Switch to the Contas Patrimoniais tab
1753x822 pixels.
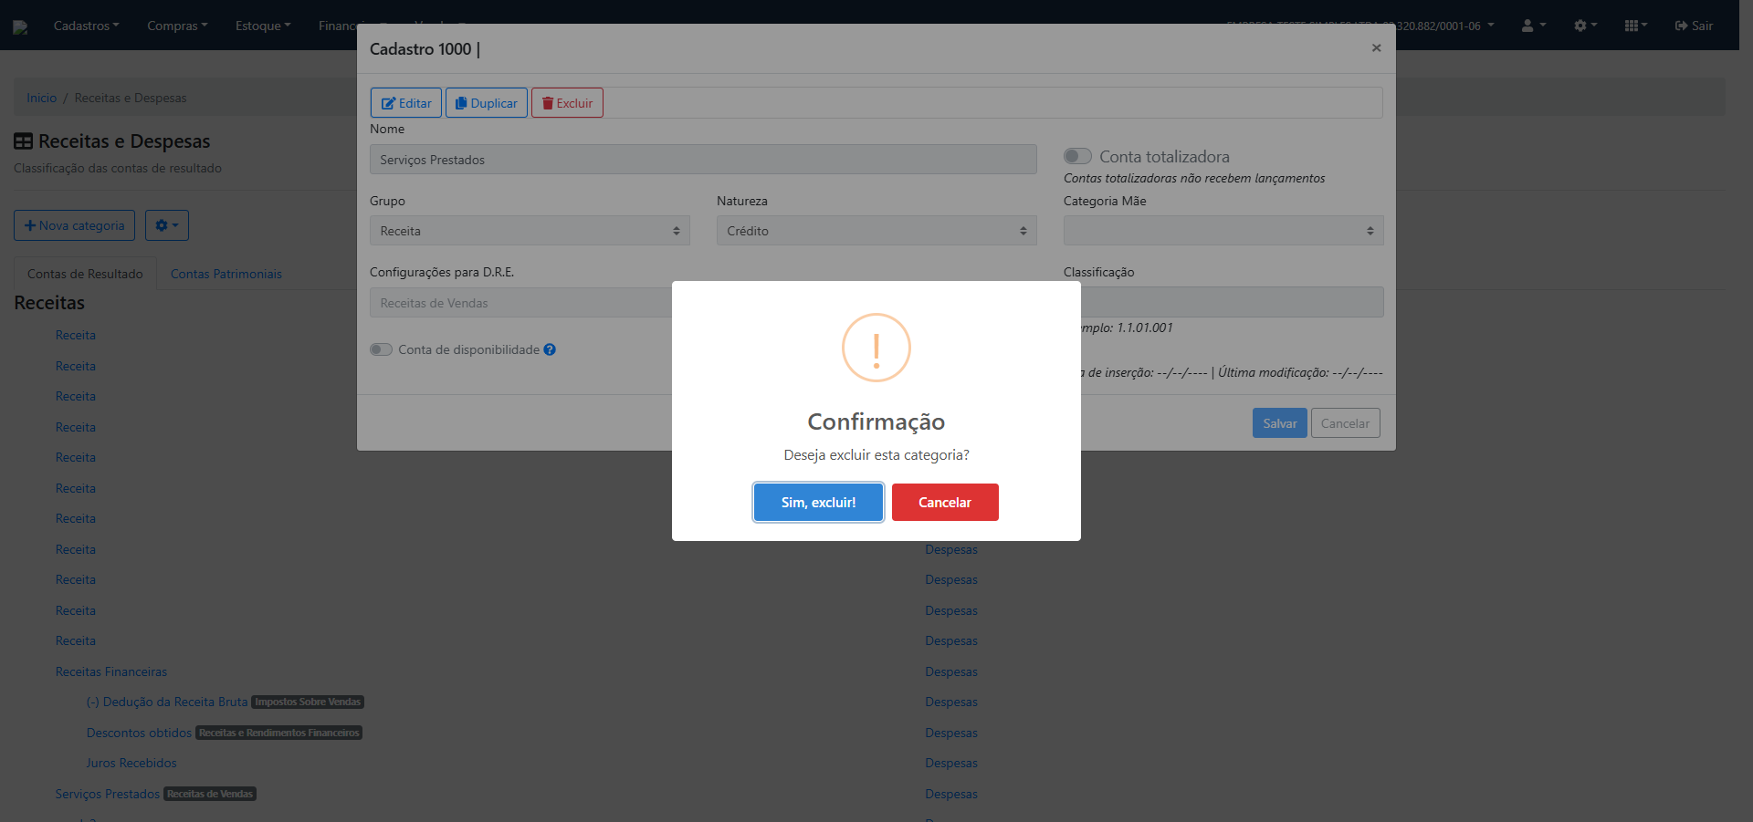226,274
